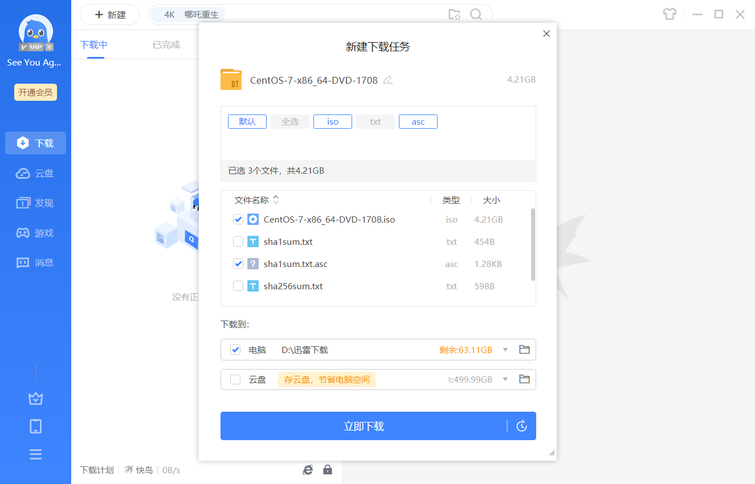
Task: Open the skin shirt icon
Action: [x=670, y=14]
